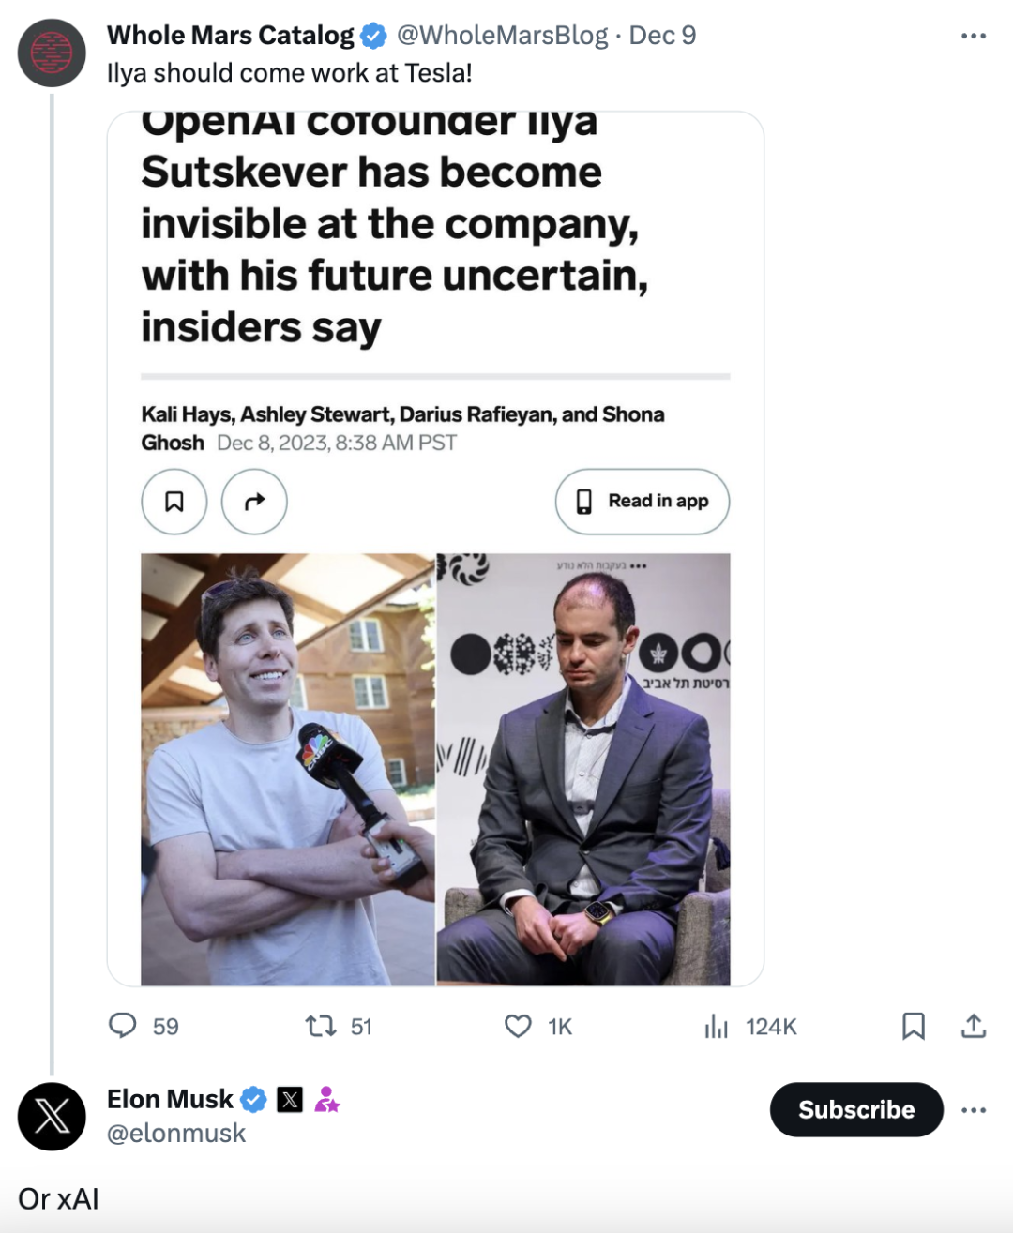This screenshot has width=1013, height=1233.
Task: Open more options for Whole Mars Catalog tweet
Action: pos(974,36)
